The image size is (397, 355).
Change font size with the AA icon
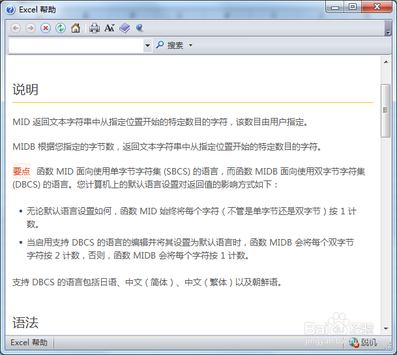[x=110, y=28]
